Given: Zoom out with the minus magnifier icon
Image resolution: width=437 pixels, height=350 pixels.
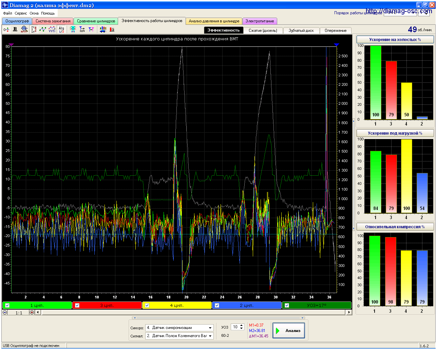Looking at the screenshot, I should [x=5, y=312].
